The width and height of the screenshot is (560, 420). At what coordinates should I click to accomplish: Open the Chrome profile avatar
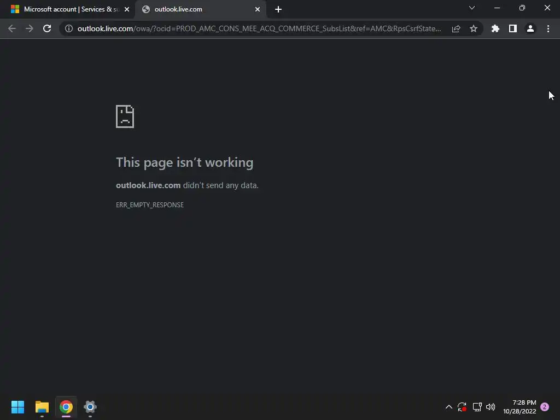(x=530, y=28)
